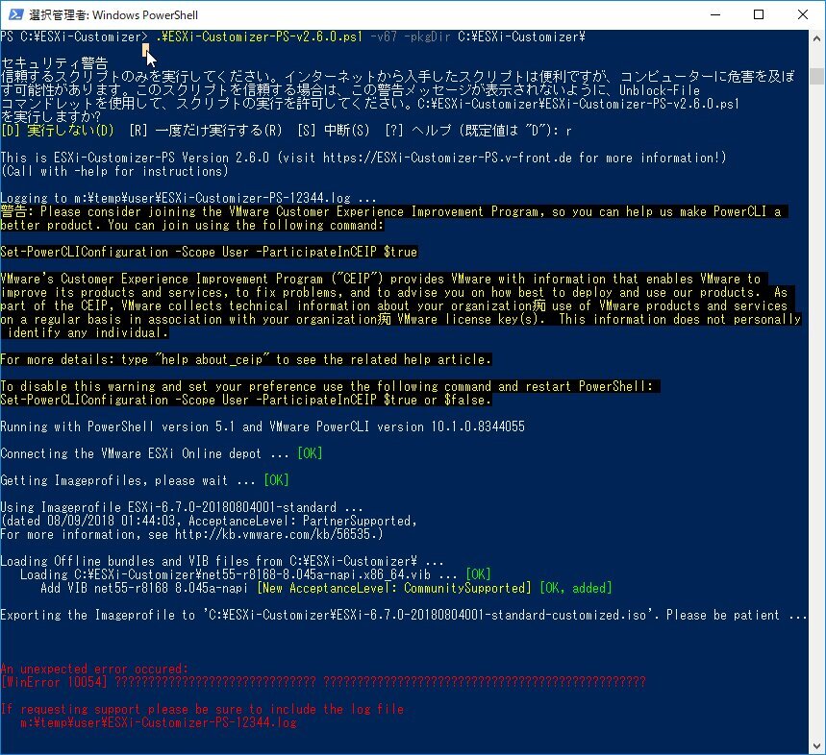Minimize the PowerShell window

[714, 14]
